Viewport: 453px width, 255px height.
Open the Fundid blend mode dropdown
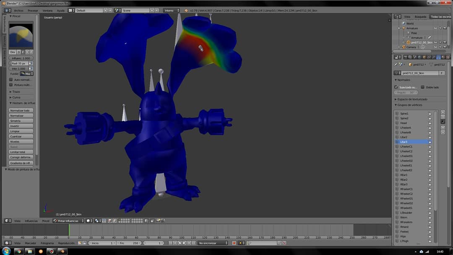tap(26, 74)
